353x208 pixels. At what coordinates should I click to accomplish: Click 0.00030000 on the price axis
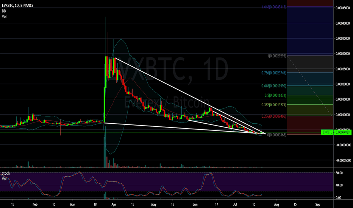click(343, 54)
